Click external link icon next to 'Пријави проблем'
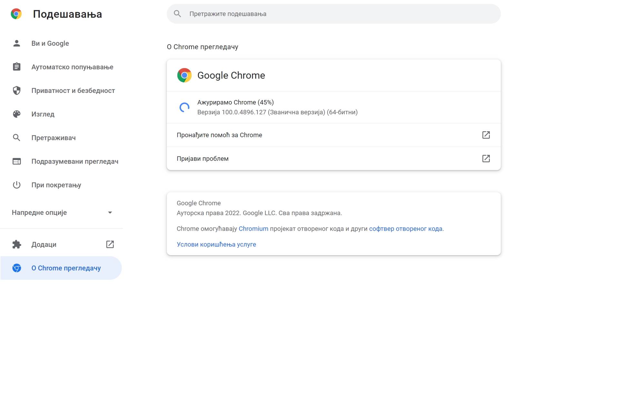 486,158
